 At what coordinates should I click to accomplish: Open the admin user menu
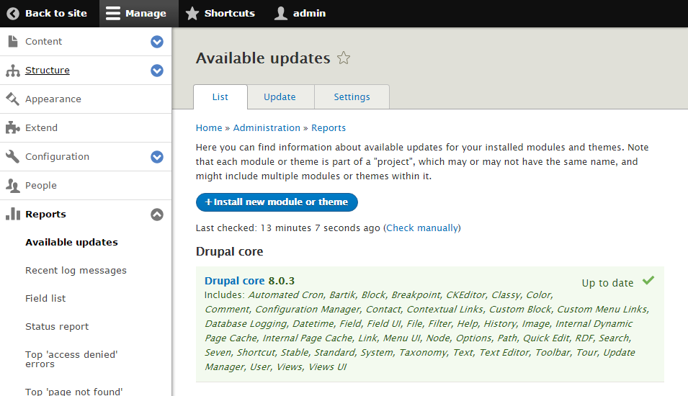pyautogui.click(x=300, y=14)
